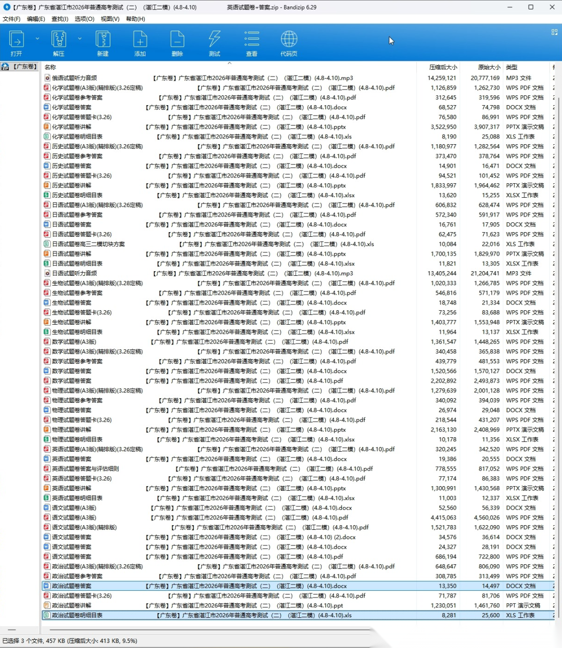Image resolution: width=562 pixels, height=648 pixels.
Task: Click the horizontal scrollbar below the file list
Action: pos(208,629)
